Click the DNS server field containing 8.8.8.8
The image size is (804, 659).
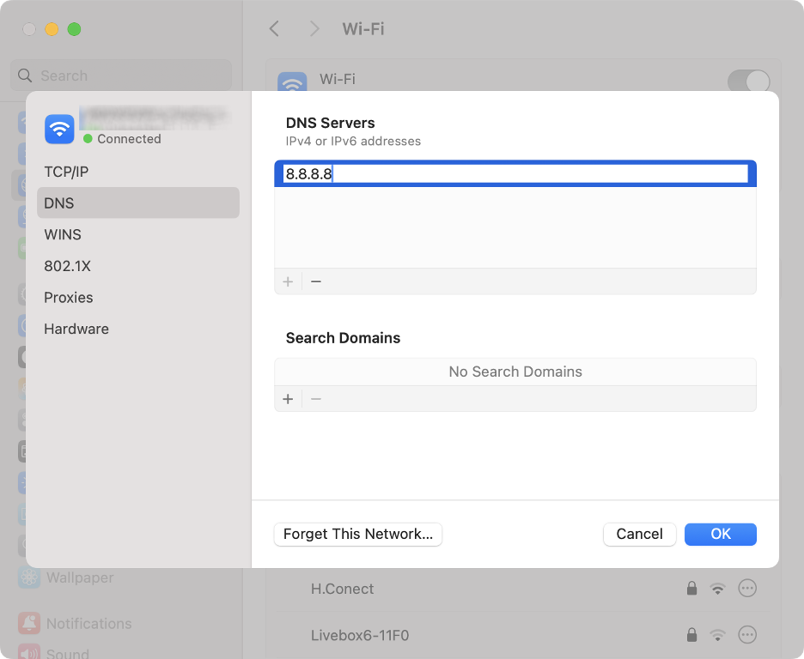pos(515,174)
